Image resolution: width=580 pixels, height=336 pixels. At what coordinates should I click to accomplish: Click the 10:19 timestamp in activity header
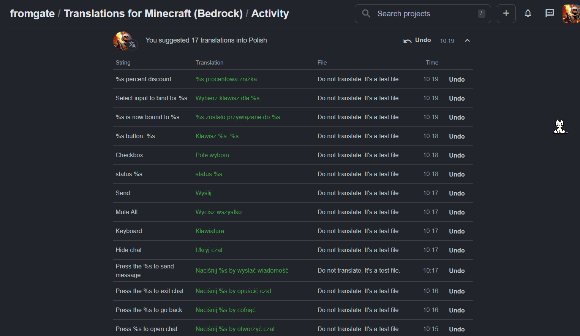tap(447, 41)
